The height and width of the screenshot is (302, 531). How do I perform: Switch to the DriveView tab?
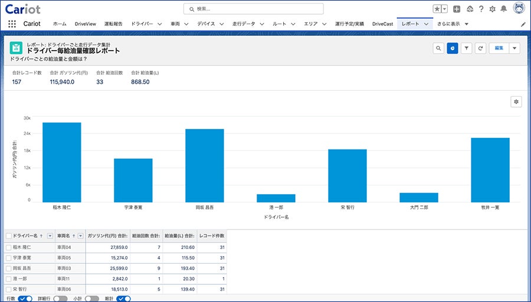85,24
